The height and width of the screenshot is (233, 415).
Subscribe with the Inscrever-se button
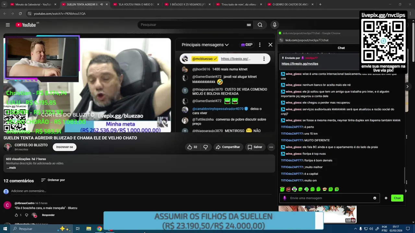click(65, 147)
